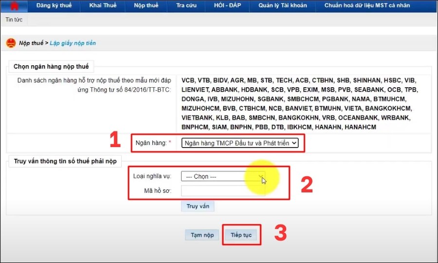Click the Tạm nộp button
Screen dimensions: 438x263
[x=202, y=235]
